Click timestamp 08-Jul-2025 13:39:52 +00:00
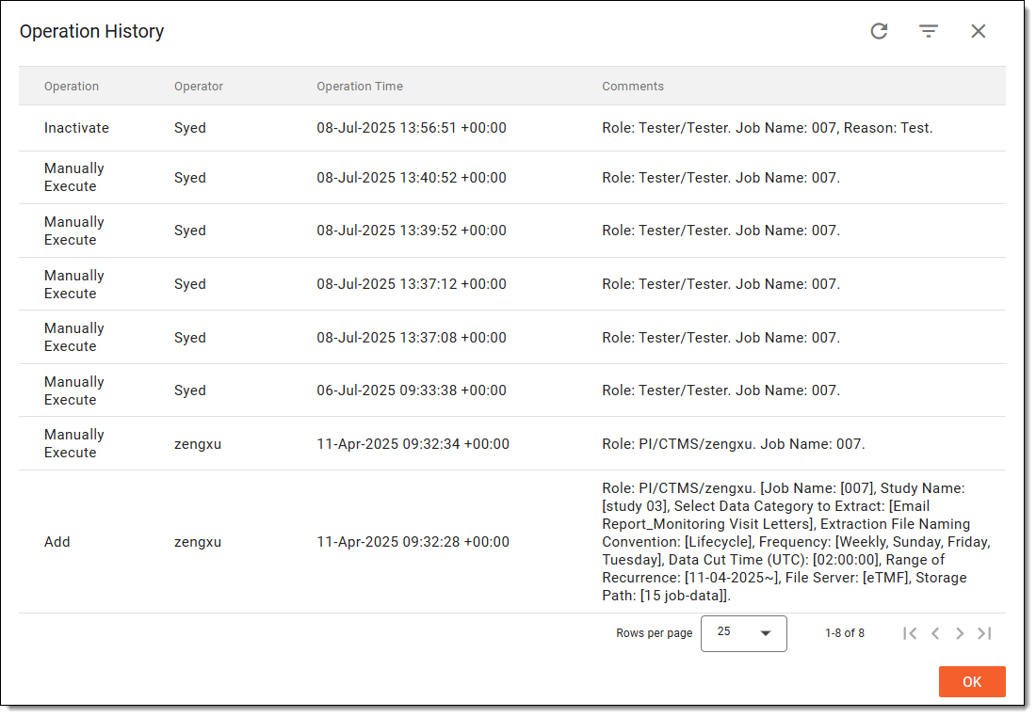The width and height of the screenshot is (1036, 717). pyautogui.click(x=412, y=231)
